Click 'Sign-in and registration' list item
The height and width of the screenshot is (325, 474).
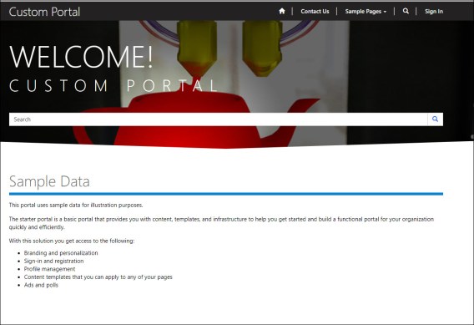(53, 261)
